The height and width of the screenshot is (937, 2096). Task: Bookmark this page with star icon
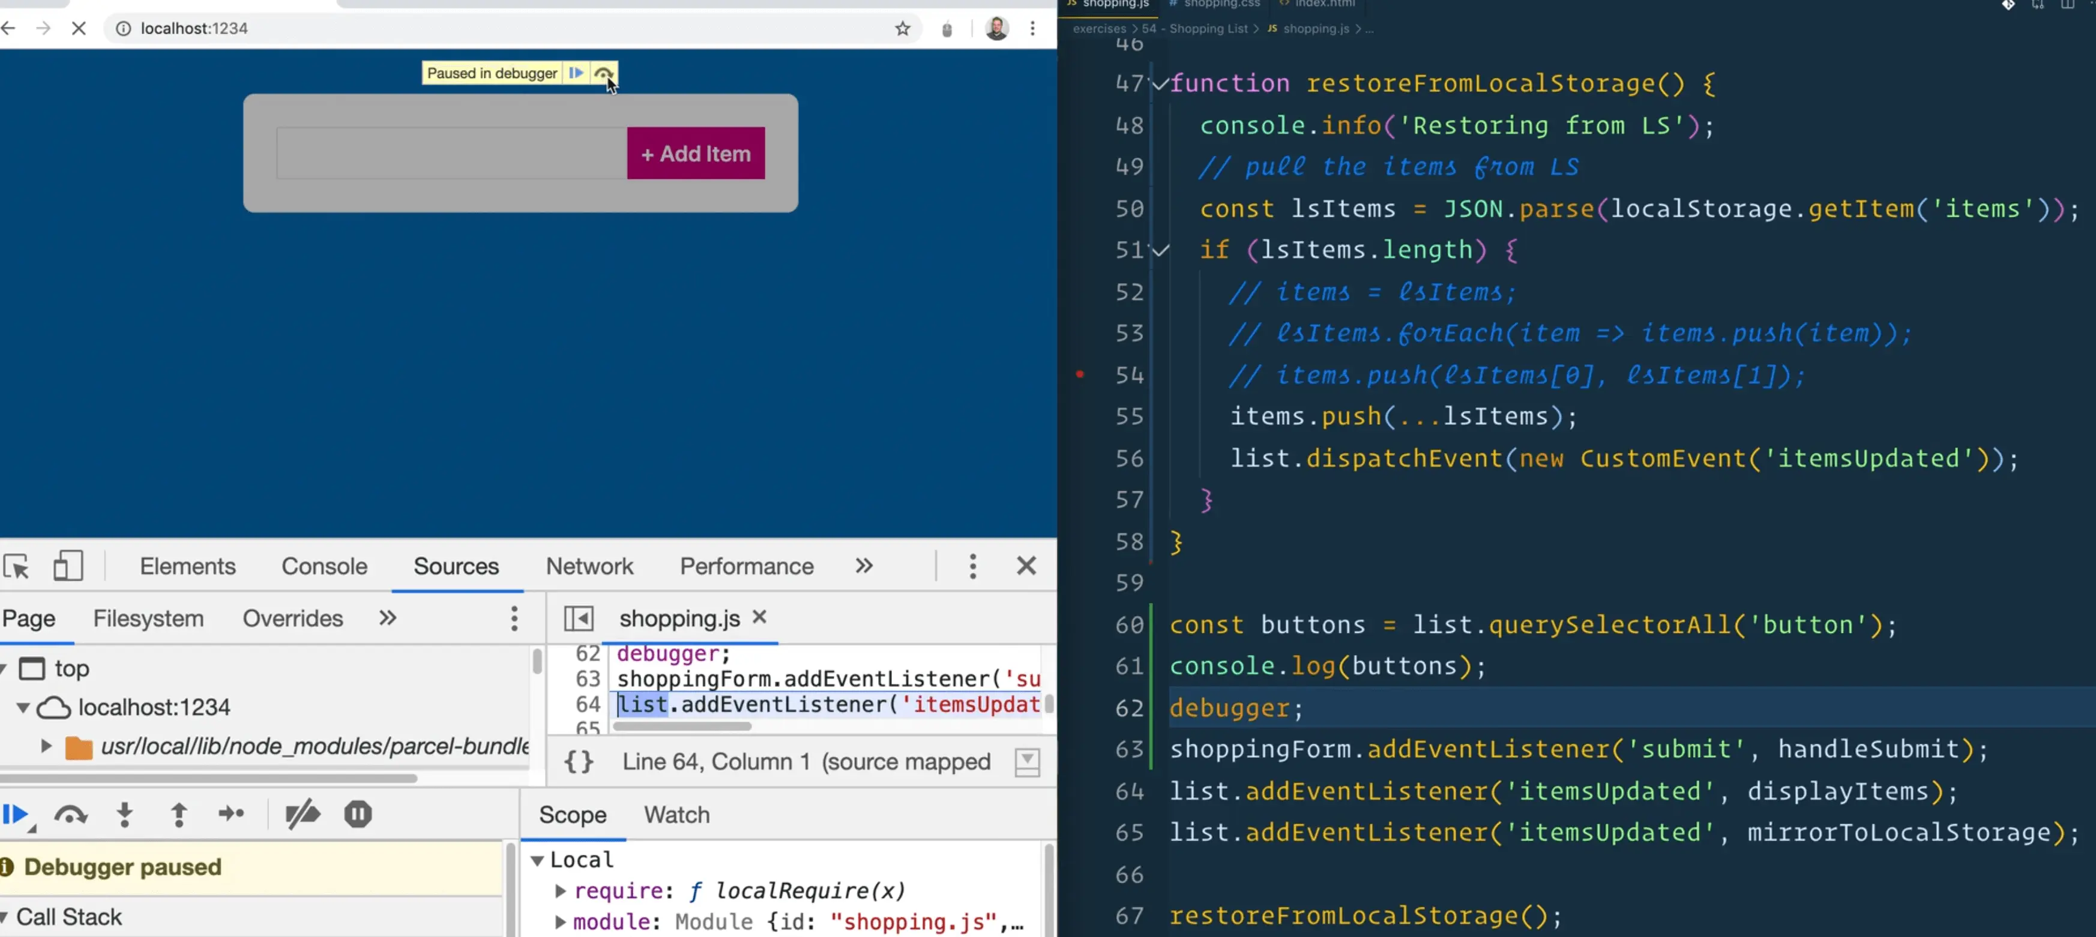tap(902, 28)
